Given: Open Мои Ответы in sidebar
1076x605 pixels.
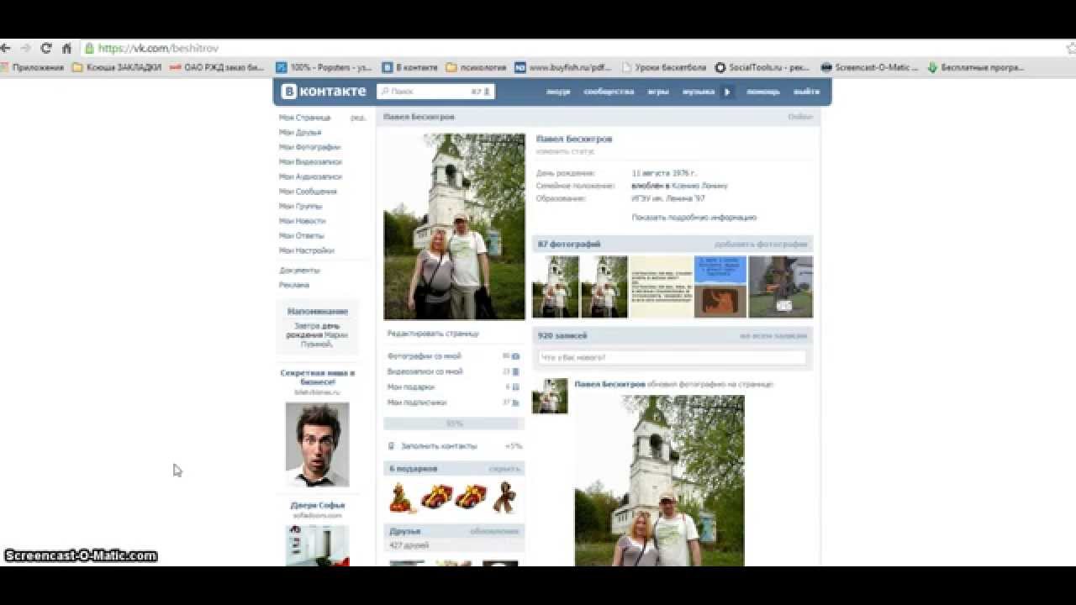Looking at the screenshot, I should click(301, 235).
